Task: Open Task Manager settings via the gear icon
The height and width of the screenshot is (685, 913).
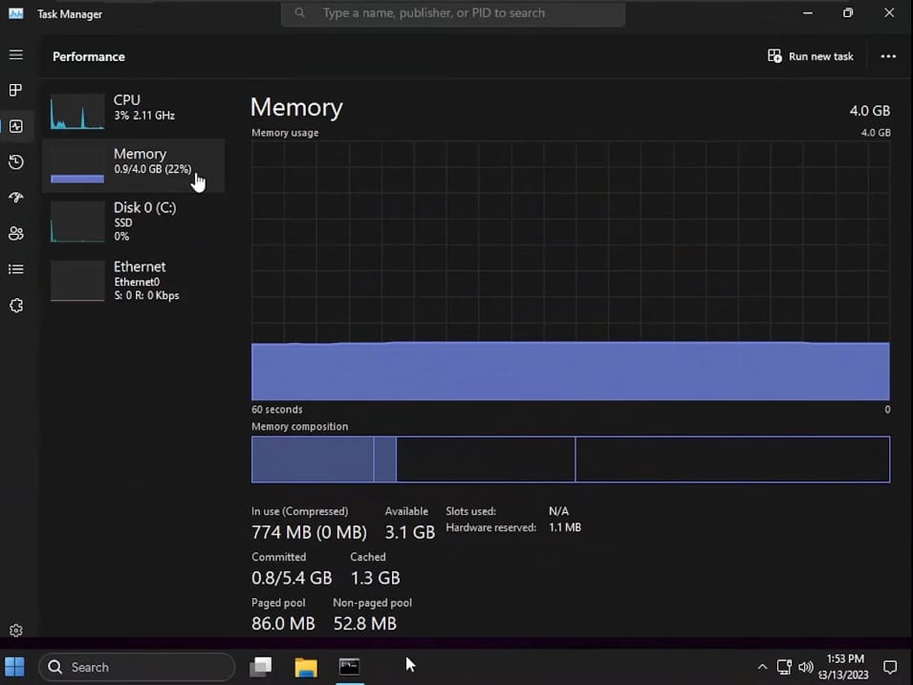Action: 15,630
